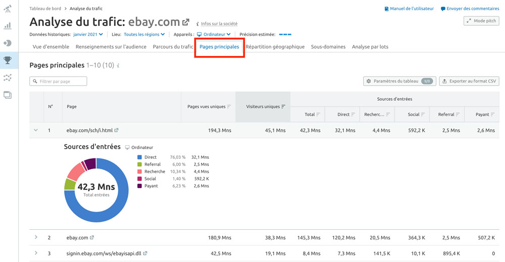Viewport: 505px width, 262px height.
Task: Switch to Vue d'ensemble tab
Action: tap(51, 47)
